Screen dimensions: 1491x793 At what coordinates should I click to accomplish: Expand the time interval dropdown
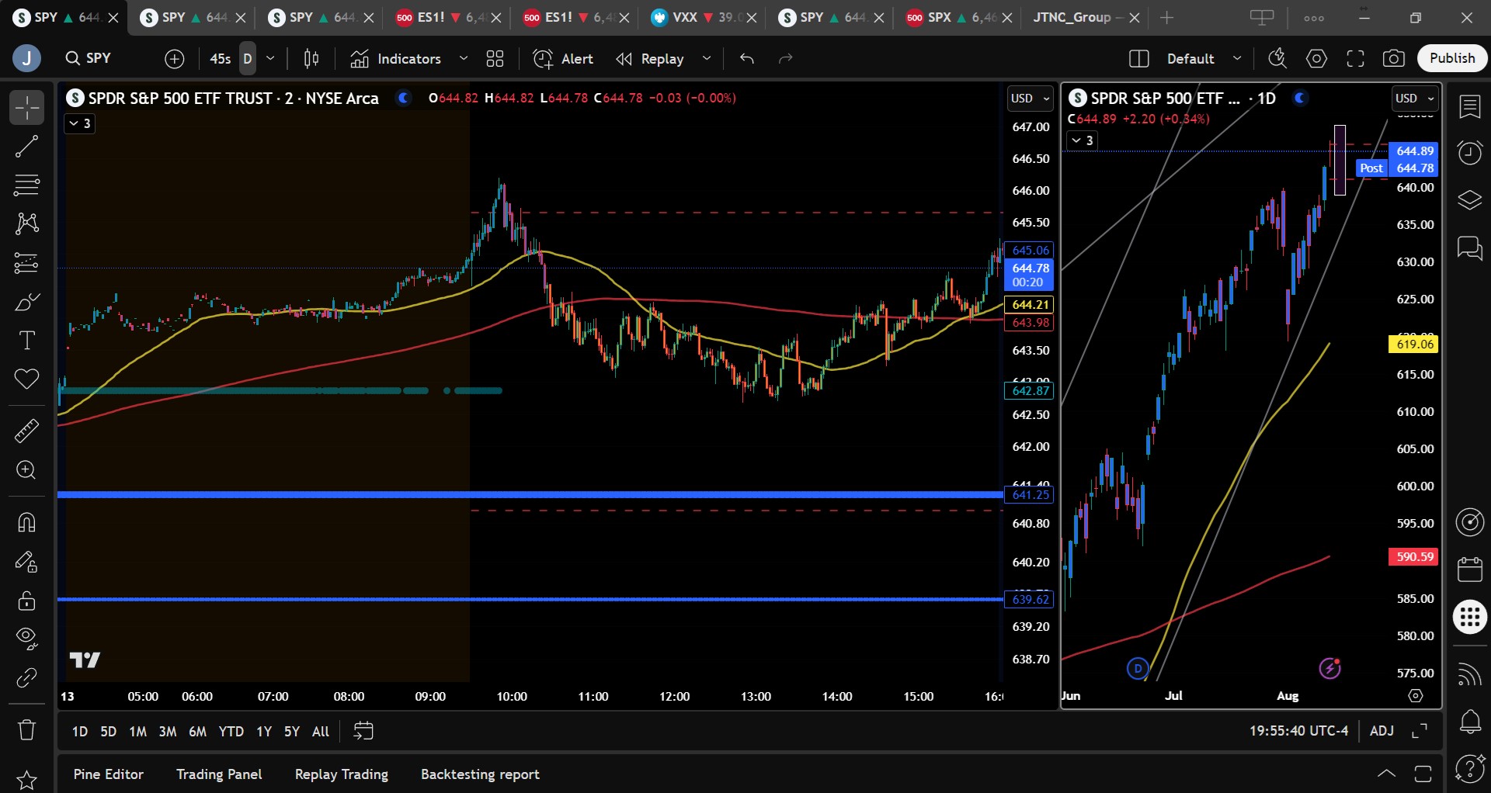click(x=270, y=58)
